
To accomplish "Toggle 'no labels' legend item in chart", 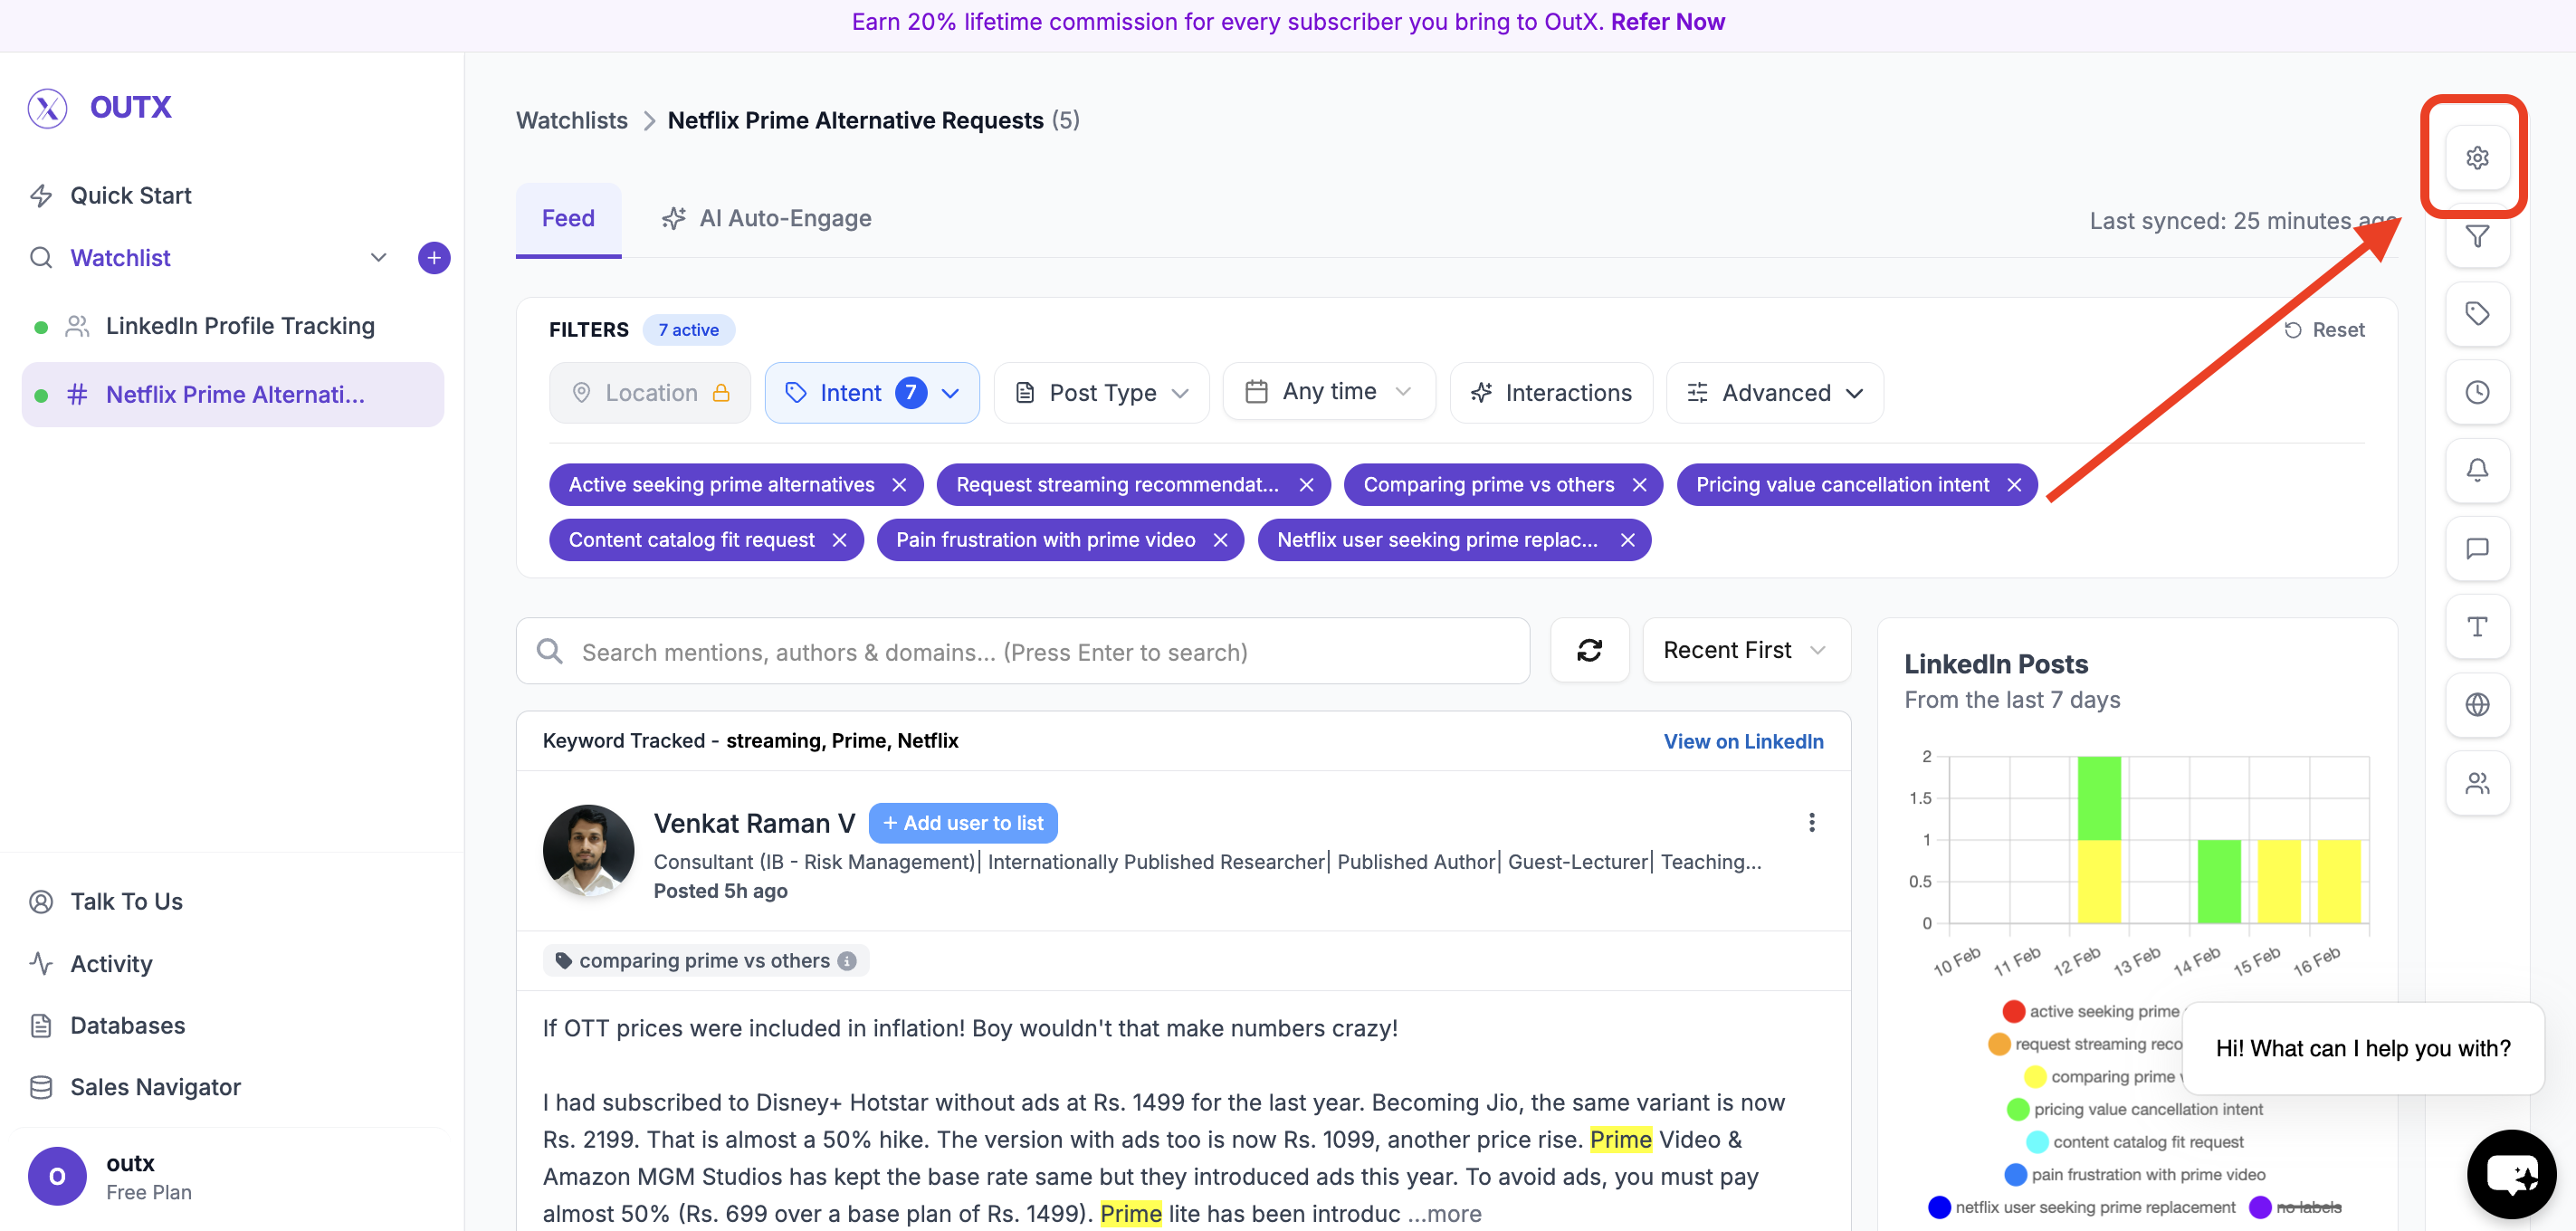I will [x=2307, y=1207].
